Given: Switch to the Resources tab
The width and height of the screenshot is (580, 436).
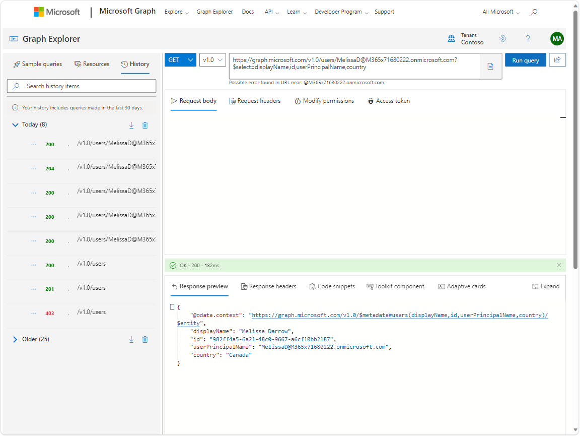Looking at the screenshot, I should click(92, 64).
